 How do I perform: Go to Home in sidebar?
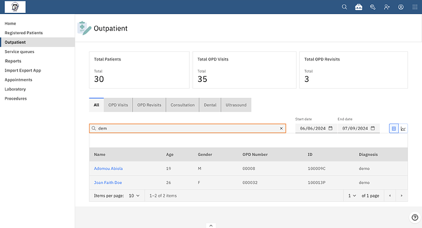pyautogui.click(x=37, y=23)
